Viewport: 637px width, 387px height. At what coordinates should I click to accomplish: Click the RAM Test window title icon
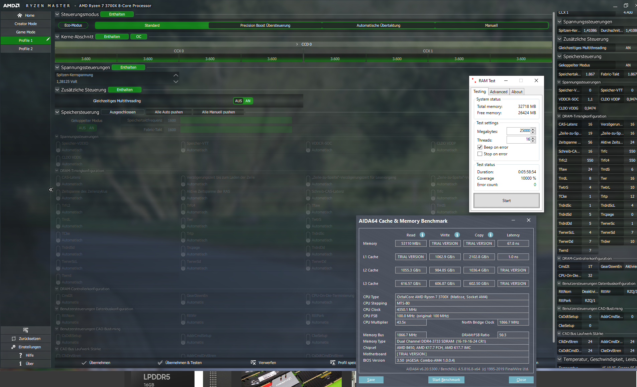click(474, 80)
